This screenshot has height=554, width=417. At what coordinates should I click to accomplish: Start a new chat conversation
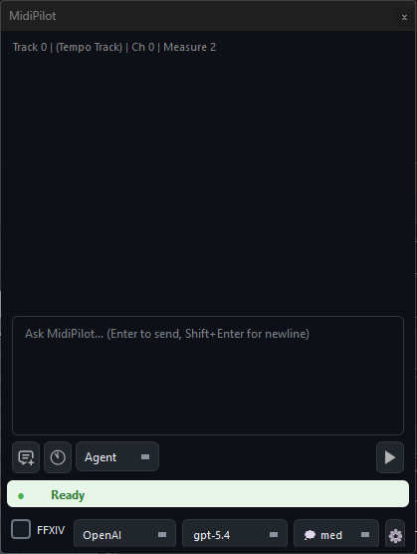pos(26,457)
